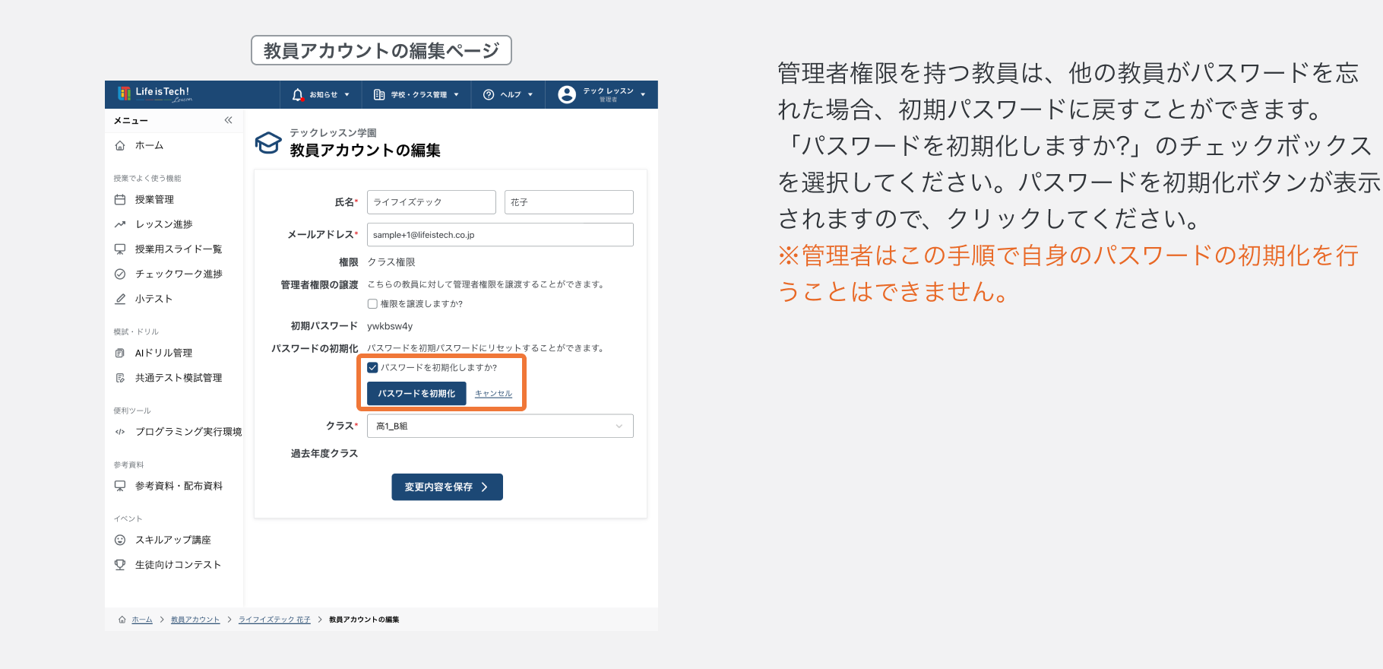
Task: Click the 変更内容を保存 button
Action: (x=447, y=487)
